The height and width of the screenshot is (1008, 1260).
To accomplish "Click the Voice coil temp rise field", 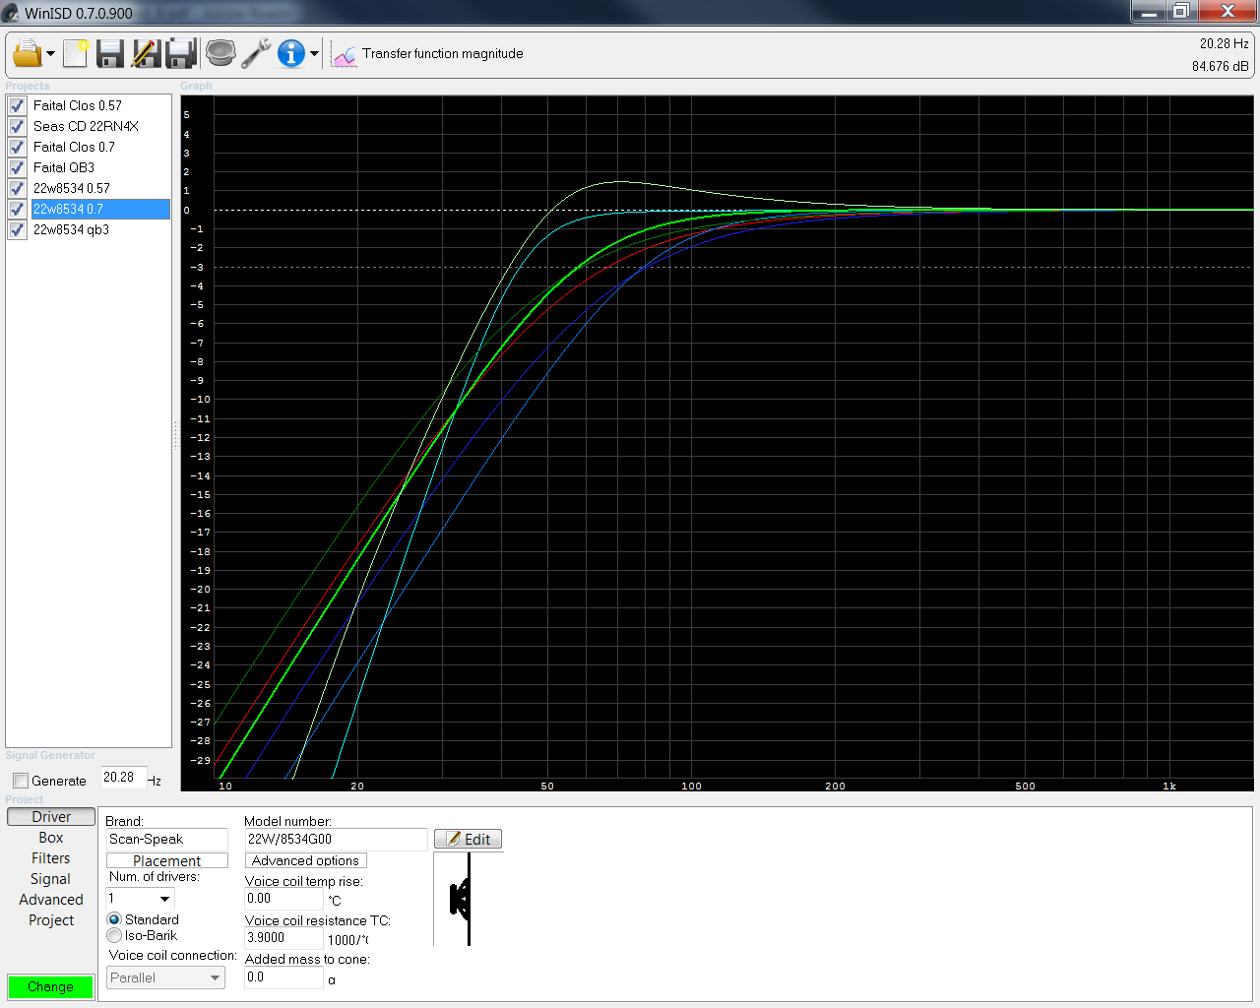I will pyautogui.click(x=283, y=899).
